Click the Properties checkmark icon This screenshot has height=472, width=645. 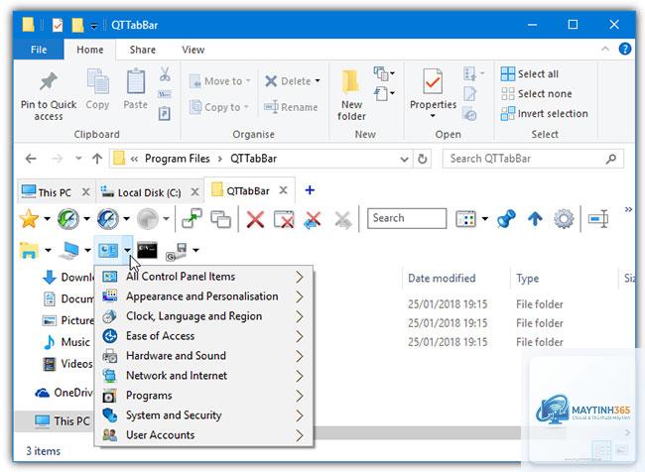[433, 81]
